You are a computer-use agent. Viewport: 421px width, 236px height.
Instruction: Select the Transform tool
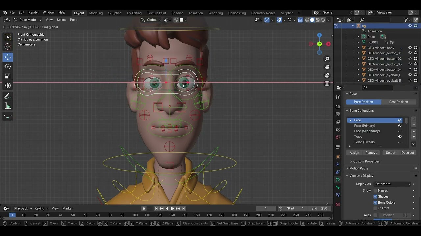click(x=8, y=86)
